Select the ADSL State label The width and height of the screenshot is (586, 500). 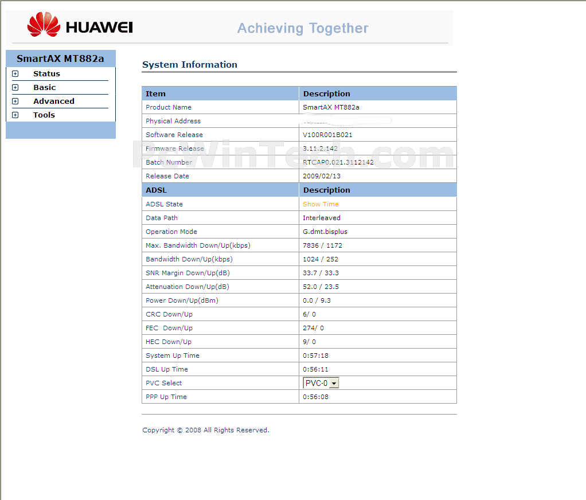point(164,204)
